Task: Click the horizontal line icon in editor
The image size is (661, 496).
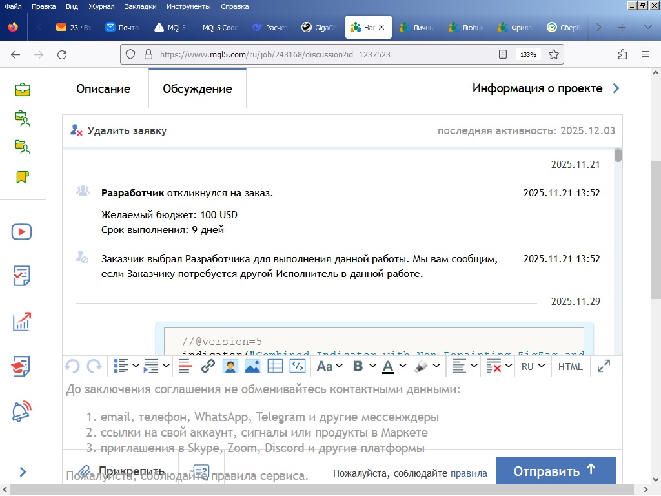Action: coord(185,366)
